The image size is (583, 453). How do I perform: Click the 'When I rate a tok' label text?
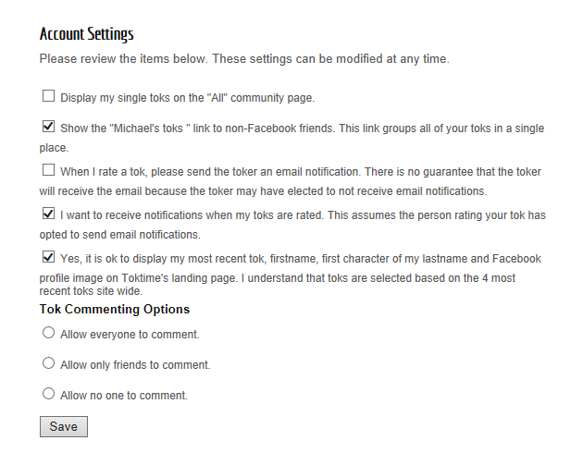click(290, 181)
